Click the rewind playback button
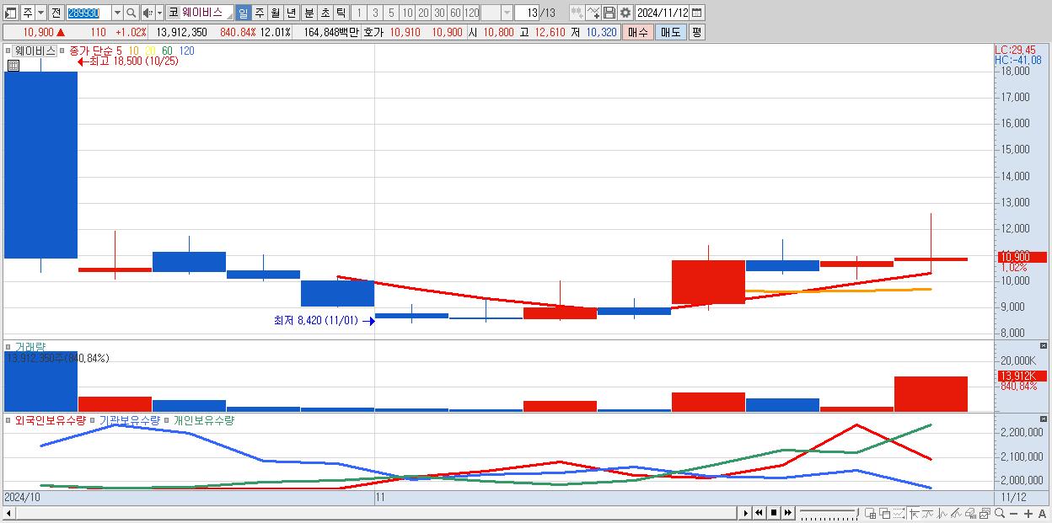Viewport: 1052px width, 523px height. coord(759,513)
